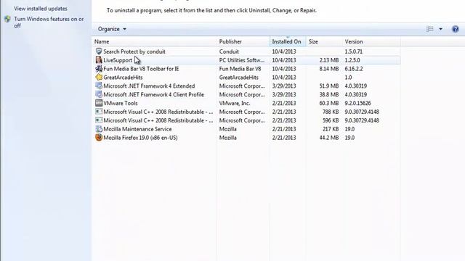Image resolution: width=465 pixels, height=261 pixels.
Task: Click the 8.14 MB size cell
Action: point(329,69)
